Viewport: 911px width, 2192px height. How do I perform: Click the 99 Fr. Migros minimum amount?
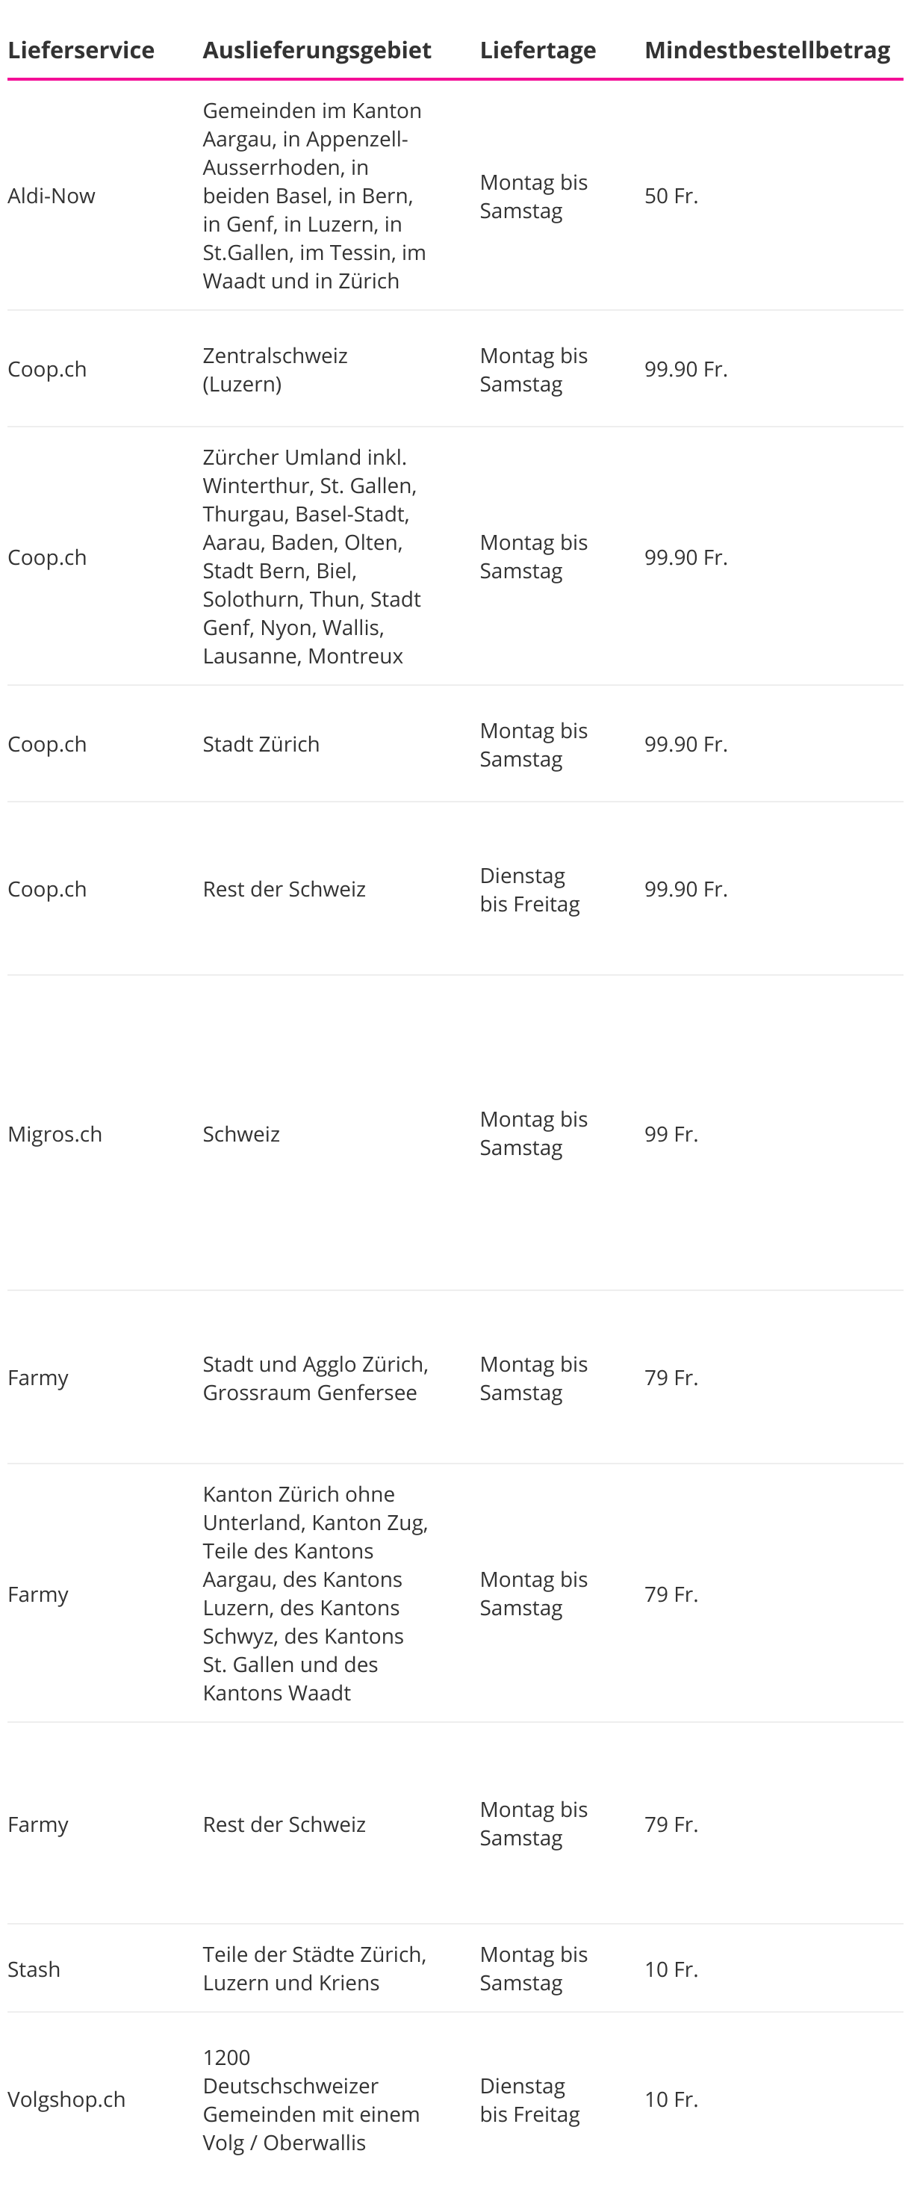tap(671, 1134)
